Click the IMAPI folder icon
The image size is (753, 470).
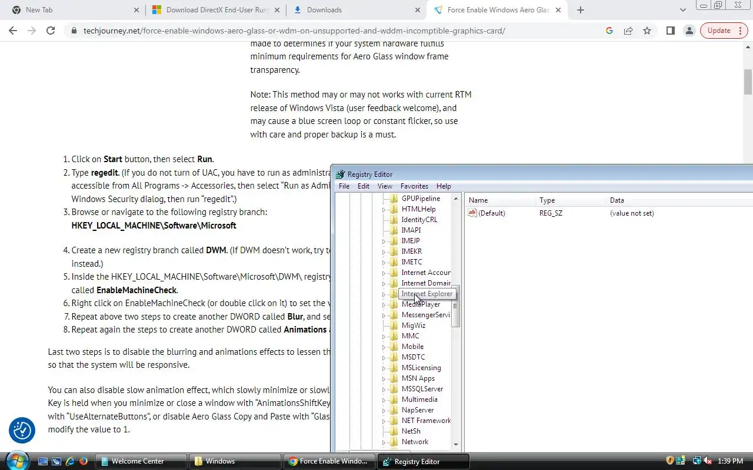394,230
